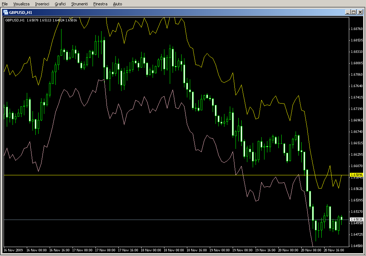Click time axis label 20 Nov 16:00
The height and width of the screenshot is (256, 366).
334,250
